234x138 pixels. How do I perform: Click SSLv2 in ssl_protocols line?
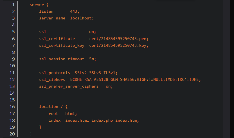tap(81, 73)
